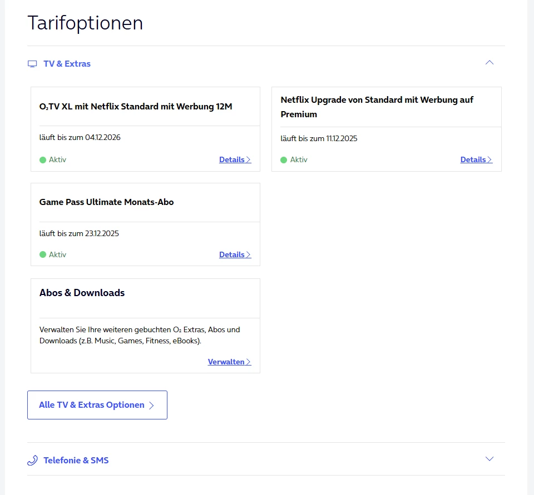Expand the Telefonie & SMS section chevron
This screenshot has width=534, height=495.
pyautogui.click(x=489, y=459)
